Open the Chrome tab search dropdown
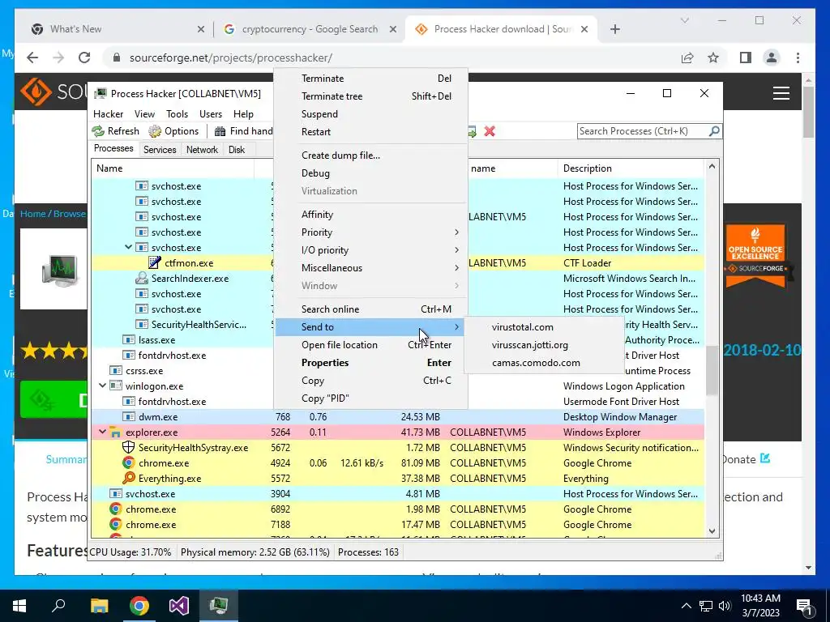This screenshot has height=622, width=830. tap(684, 20)
